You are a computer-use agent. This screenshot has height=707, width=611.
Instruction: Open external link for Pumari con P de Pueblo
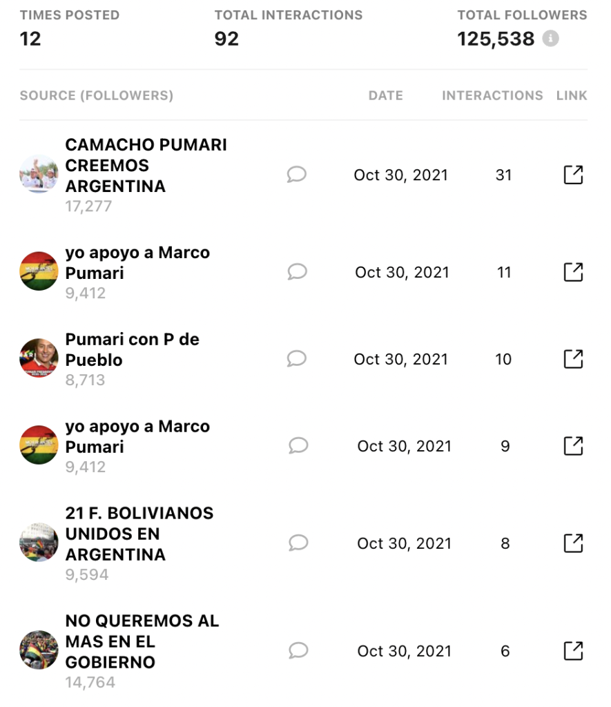pyautogui.click(x=573, y=359)
